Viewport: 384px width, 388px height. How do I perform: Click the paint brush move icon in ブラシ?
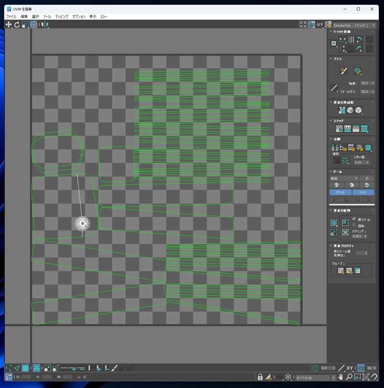click(x=343, y=71)
